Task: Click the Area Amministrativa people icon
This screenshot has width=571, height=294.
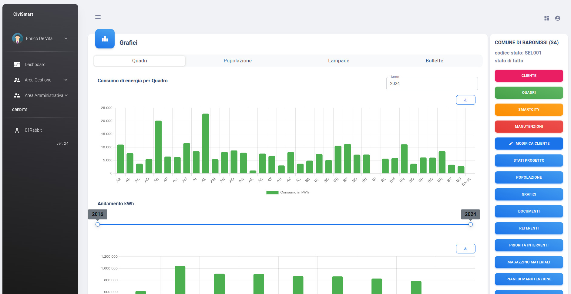Action: coord(17,95)
